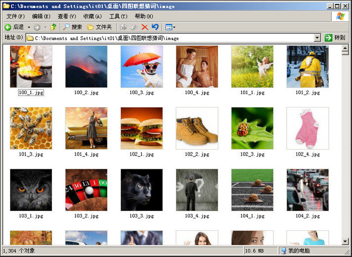Click the 10.6 MB status bar size

coord(254,251)
